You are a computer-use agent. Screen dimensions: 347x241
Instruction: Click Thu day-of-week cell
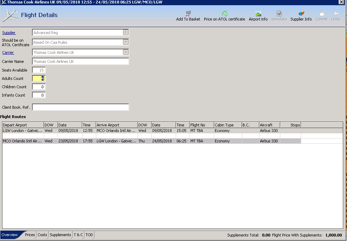(144, 141)
